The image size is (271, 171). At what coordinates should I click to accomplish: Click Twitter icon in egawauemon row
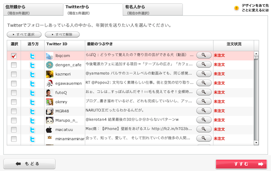tap(33, 84)
